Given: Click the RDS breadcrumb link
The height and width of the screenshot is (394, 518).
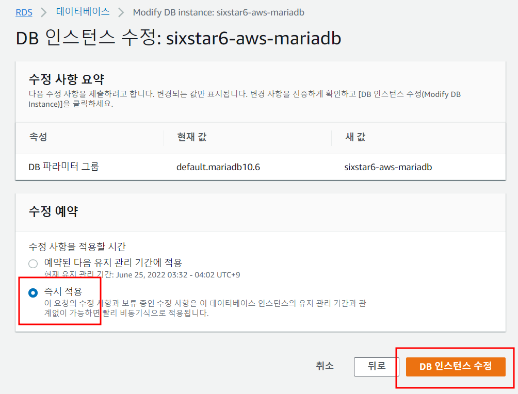Looking at the screenshot, I should click(24, 12).
